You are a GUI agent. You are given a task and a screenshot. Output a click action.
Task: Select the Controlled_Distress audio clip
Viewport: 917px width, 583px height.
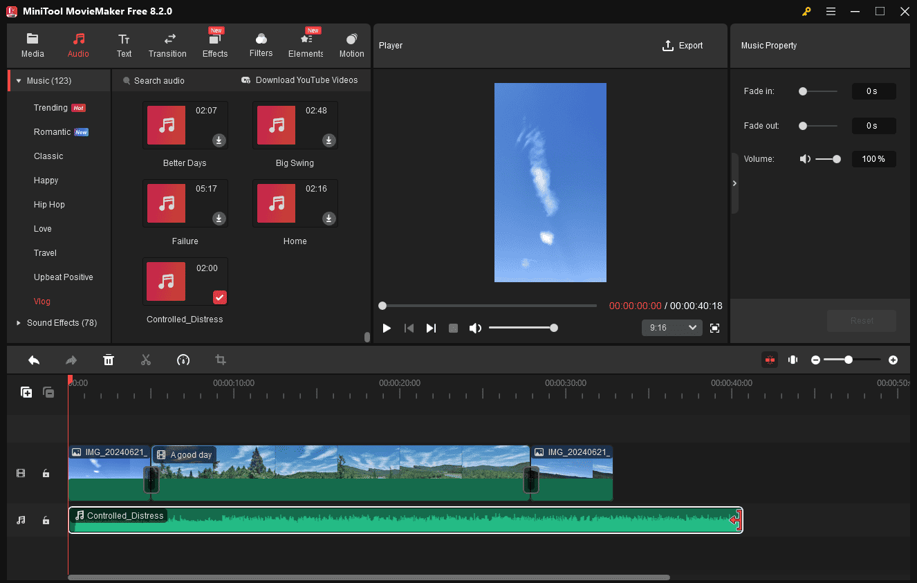point(406,520)
